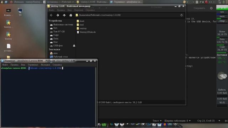Open the tool folder
This screenshot has height=128, width=228.
(x=80, y=25)
